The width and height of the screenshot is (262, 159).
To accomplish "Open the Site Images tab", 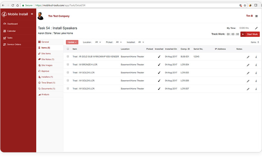I will tap(50, 65).
